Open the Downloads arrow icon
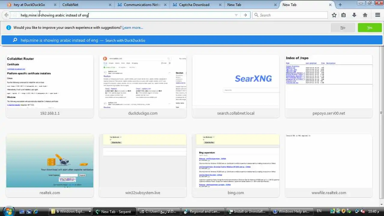 point(354,15)
